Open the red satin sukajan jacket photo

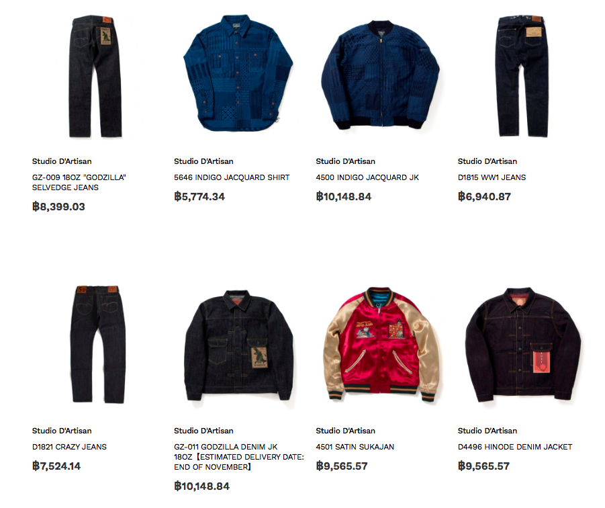point(381,344)
